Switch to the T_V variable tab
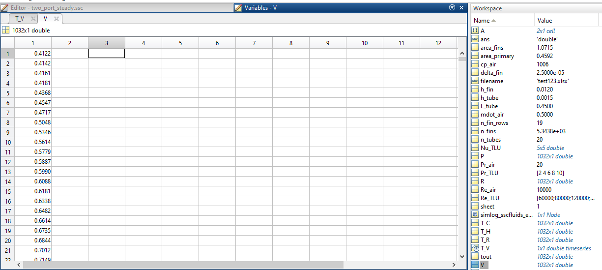602x270 pixels. pos(20,19)
